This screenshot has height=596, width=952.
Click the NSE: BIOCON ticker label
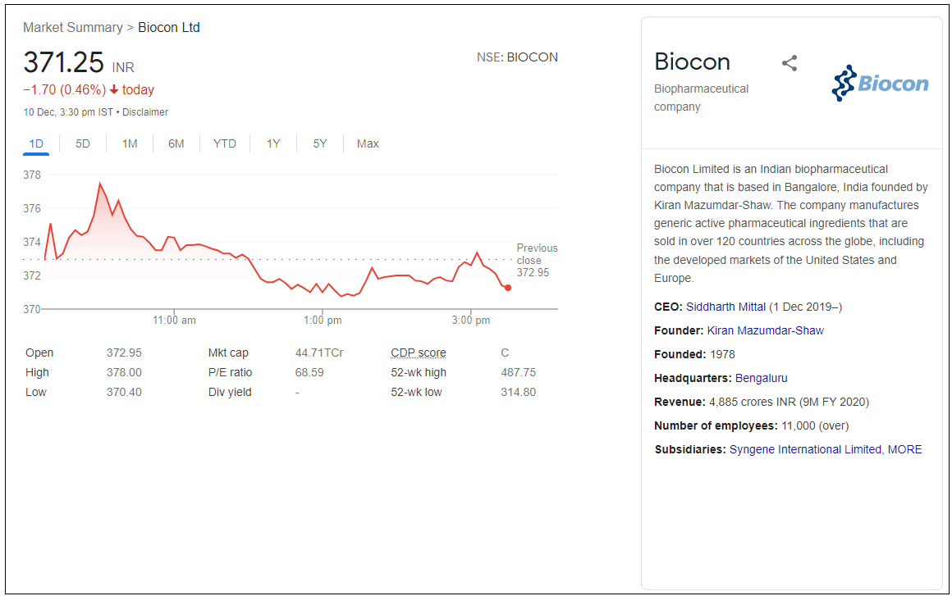pyautogui.click(x=517, y=57)
